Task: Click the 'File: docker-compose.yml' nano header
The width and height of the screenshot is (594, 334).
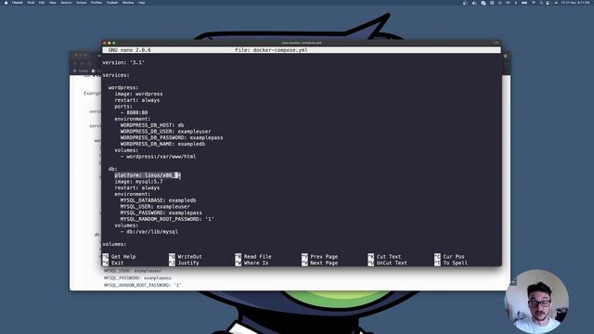Action: point(271,50)
